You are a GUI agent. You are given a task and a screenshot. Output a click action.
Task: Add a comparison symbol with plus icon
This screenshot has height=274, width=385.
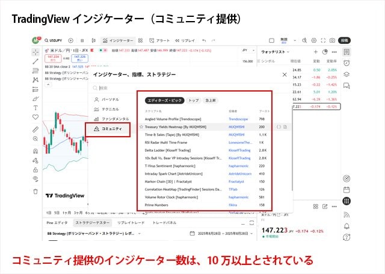click(71, 40)
